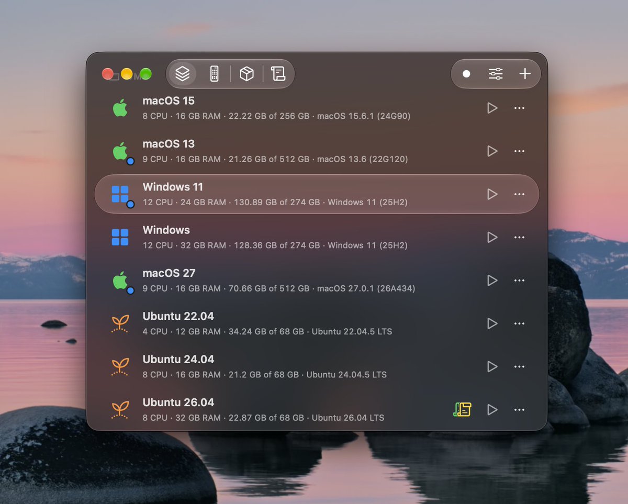Viewport: 628px width, 504px height.
Task: Open more options for Ubuntu 22.04
Action: (519, 323)
